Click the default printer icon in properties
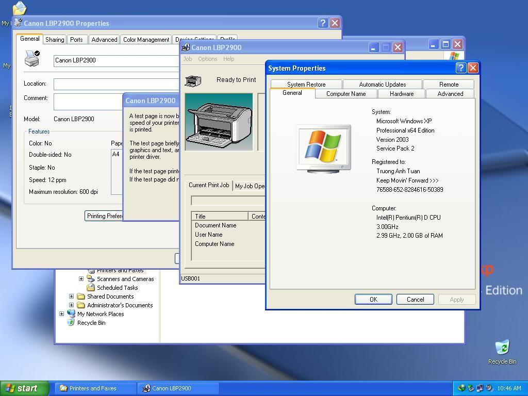 coord(32,58)
